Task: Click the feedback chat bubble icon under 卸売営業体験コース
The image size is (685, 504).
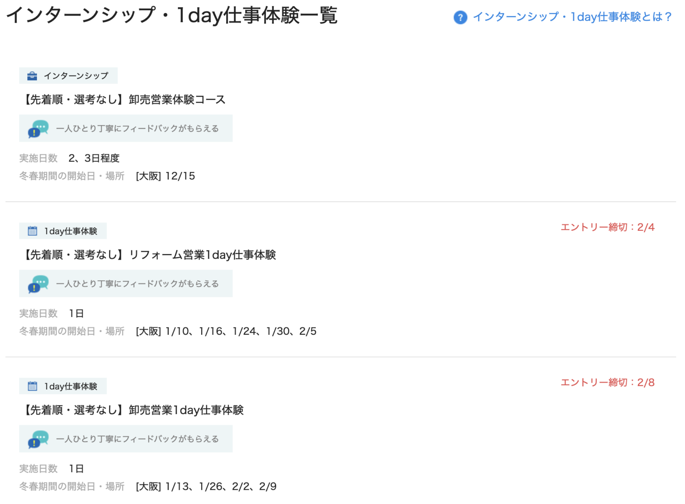Action: (38, 128)
